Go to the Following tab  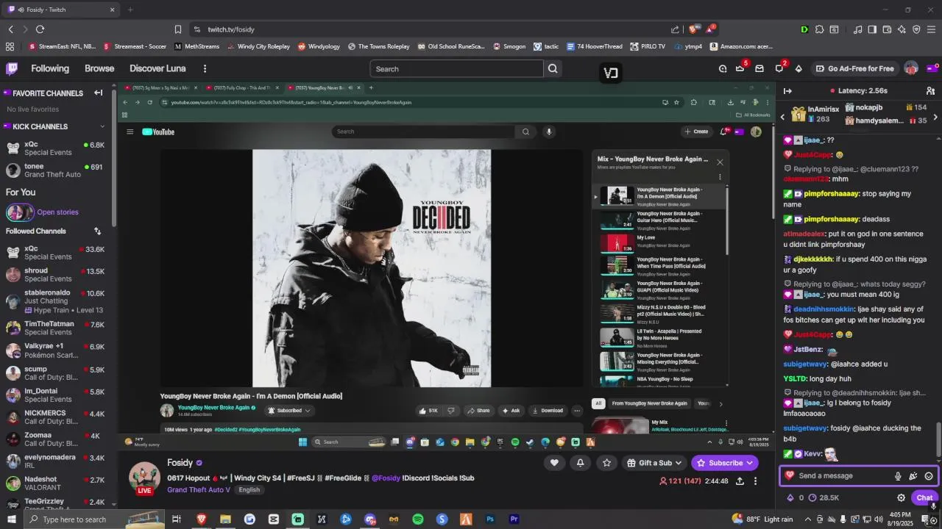pos(50,68)
